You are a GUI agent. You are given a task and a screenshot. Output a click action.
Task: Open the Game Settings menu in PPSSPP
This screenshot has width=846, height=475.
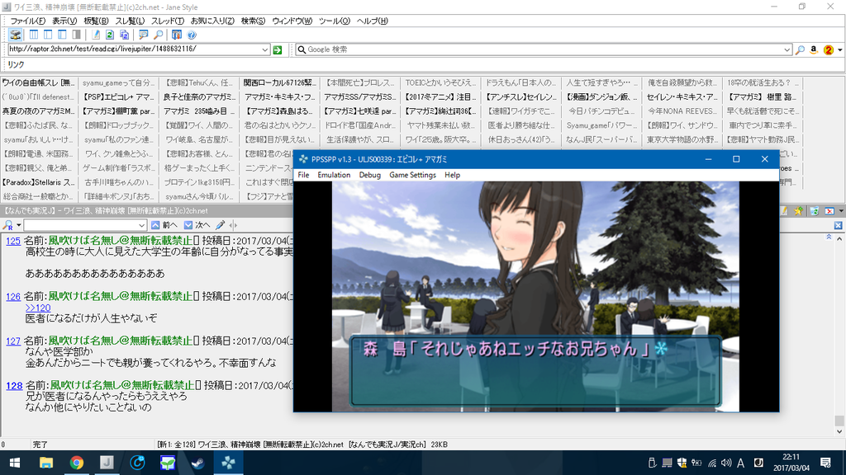(413, 175)
